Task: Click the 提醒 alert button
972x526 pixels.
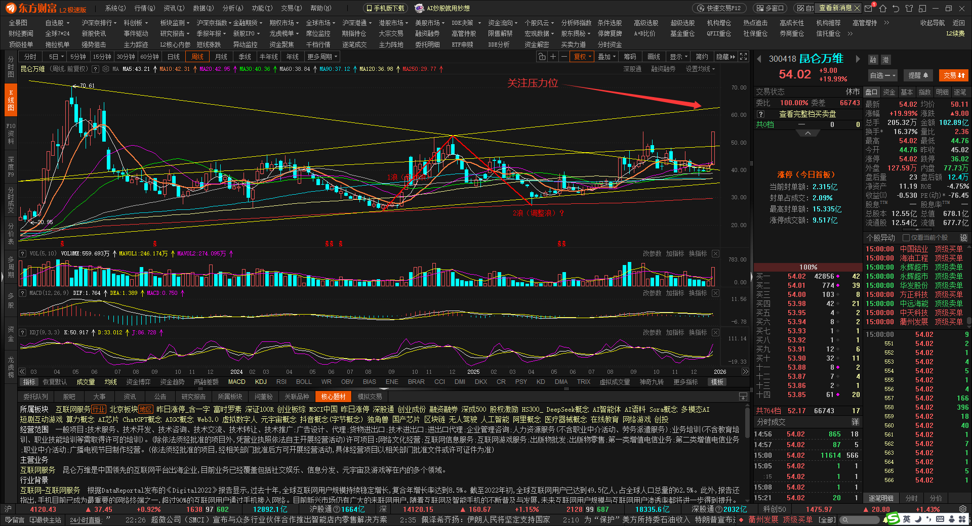Action: point(918,75)
